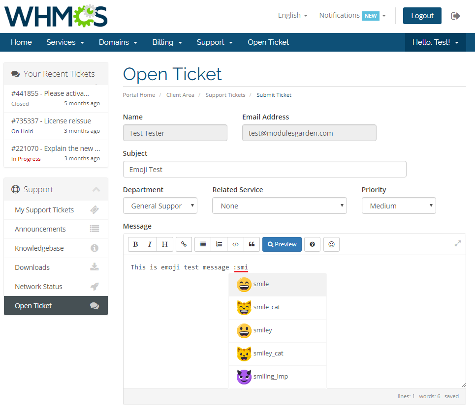Toggle italic formatting in message editor
475x411 pixels.
150,244
